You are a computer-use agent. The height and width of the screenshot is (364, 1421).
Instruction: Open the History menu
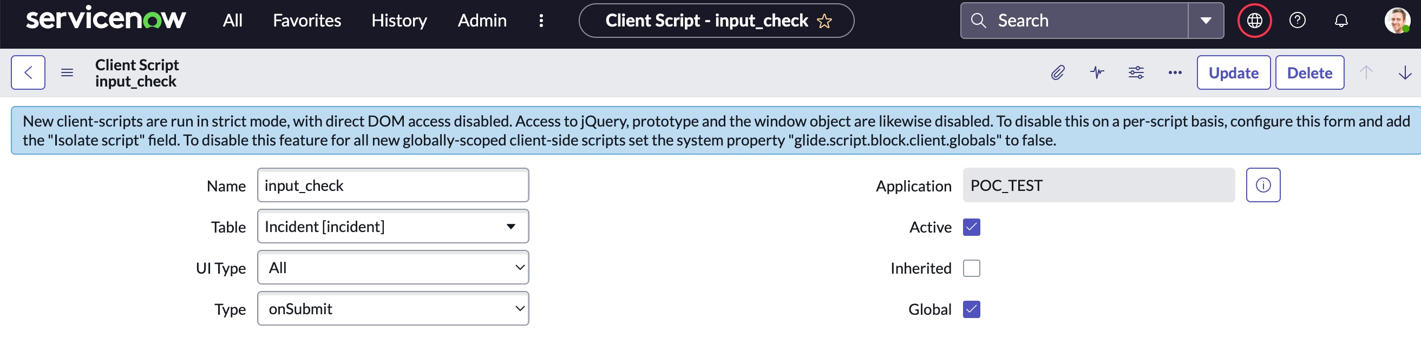click(399, 21)
